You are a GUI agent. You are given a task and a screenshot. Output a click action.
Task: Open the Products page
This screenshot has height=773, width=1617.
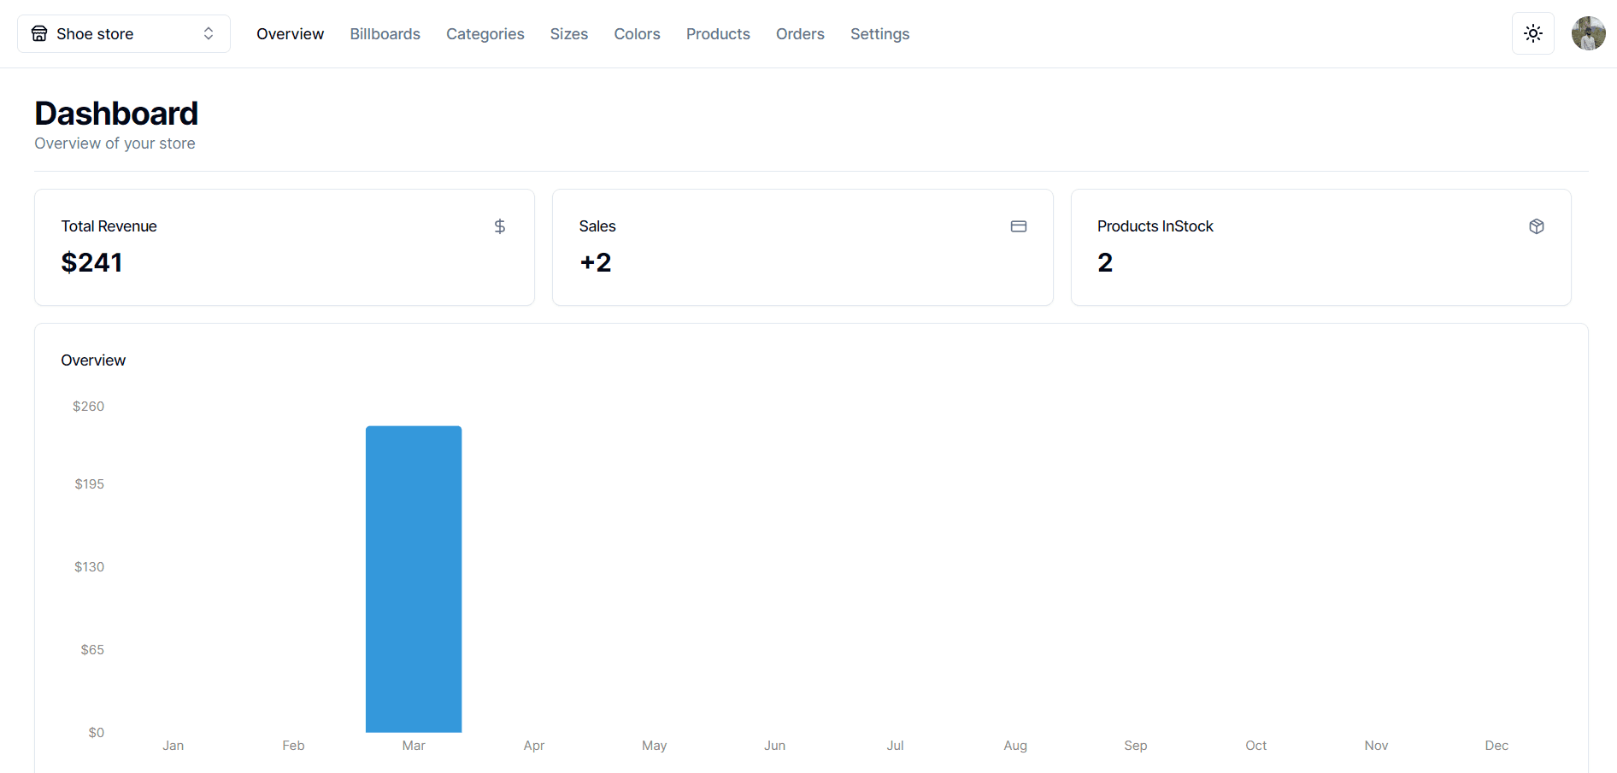(x=718, y=33)
